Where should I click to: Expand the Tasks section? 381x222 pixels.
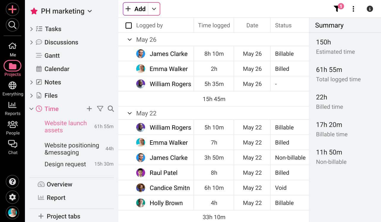[31, 29]
